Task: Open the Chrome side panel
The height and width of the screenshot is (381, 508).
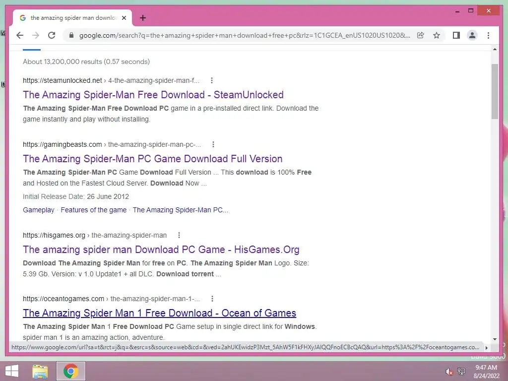Action: coord(456,35)
